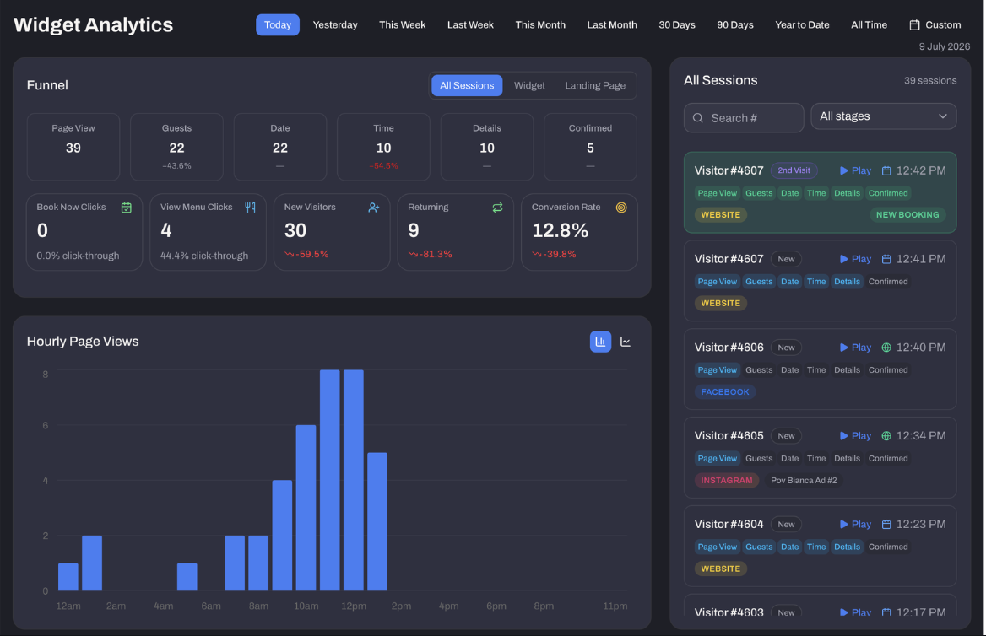Select the Yesterday date range
Image resolution: width=986 pixels, height=636 pixels.
pyautogui.click(x=335, y=25)
